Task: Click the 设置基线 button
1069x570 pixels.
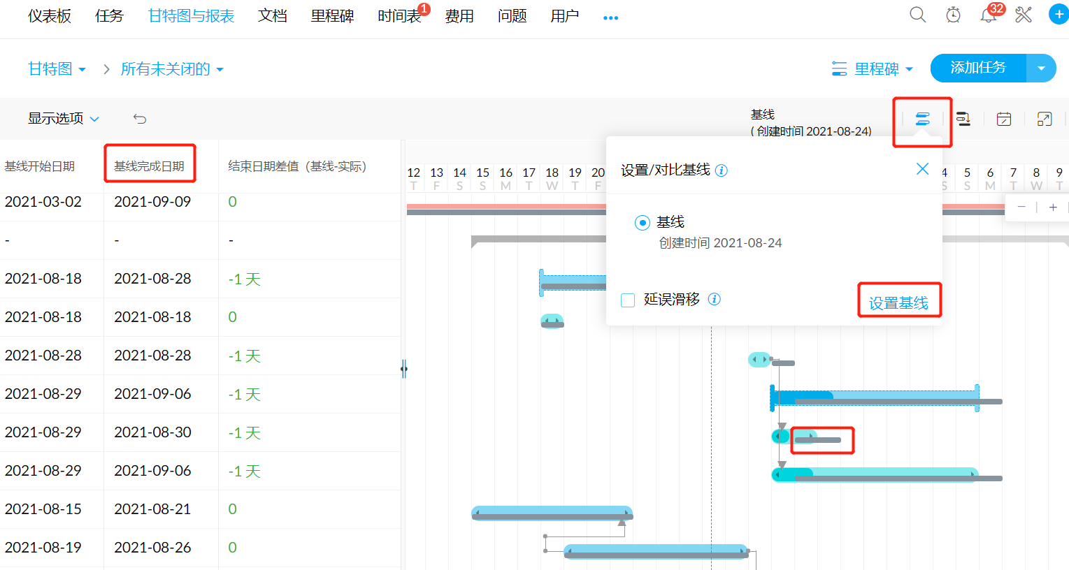Action: coord(900,300)
